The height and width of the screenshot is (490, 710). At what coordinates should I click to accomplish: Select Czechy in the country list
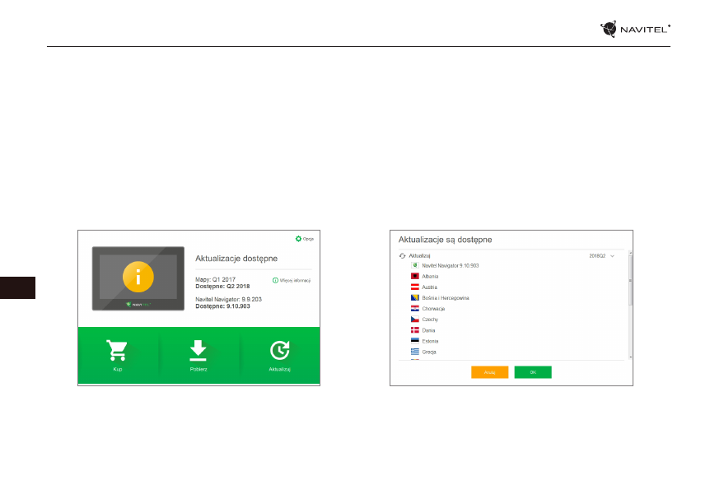point(430,320)
